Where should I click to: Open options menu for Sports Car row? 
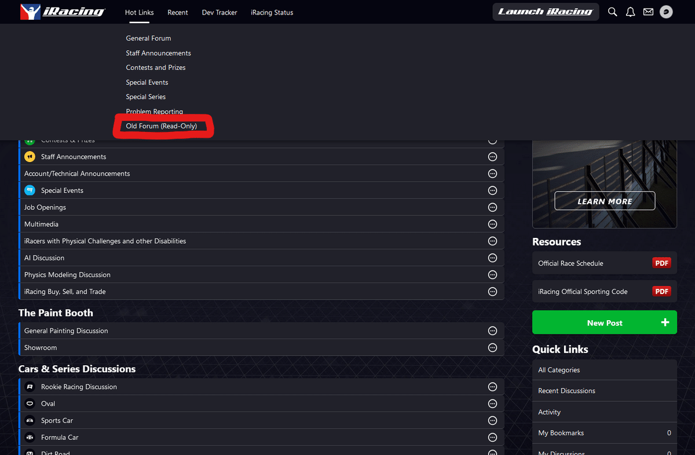point(492,420)
